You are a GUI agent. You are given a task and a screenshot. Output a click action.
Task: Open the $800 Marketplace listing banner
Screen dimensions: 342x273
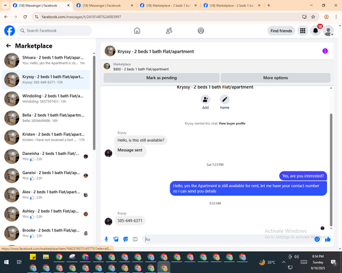tap(217, 67)
